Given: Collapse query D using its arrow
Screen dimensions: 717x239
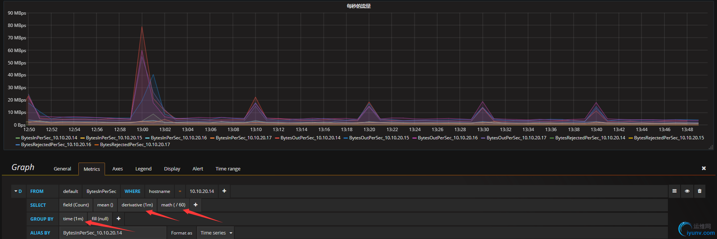Looking at the screenshot, I should coord(16,191).
